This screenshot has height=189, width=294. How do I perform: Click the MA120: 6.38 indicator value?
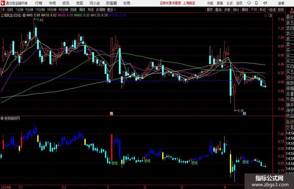[x=99, y=15]
